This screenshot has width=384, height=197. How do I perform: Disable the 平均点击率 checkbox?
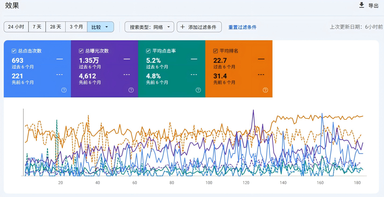click(148, 51)
